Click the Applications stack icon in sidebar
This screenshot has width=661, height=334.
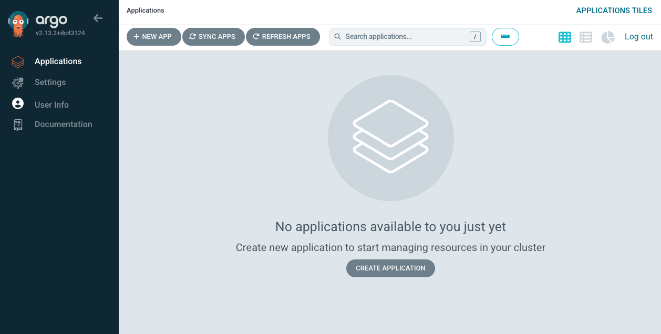pos(18,61)
